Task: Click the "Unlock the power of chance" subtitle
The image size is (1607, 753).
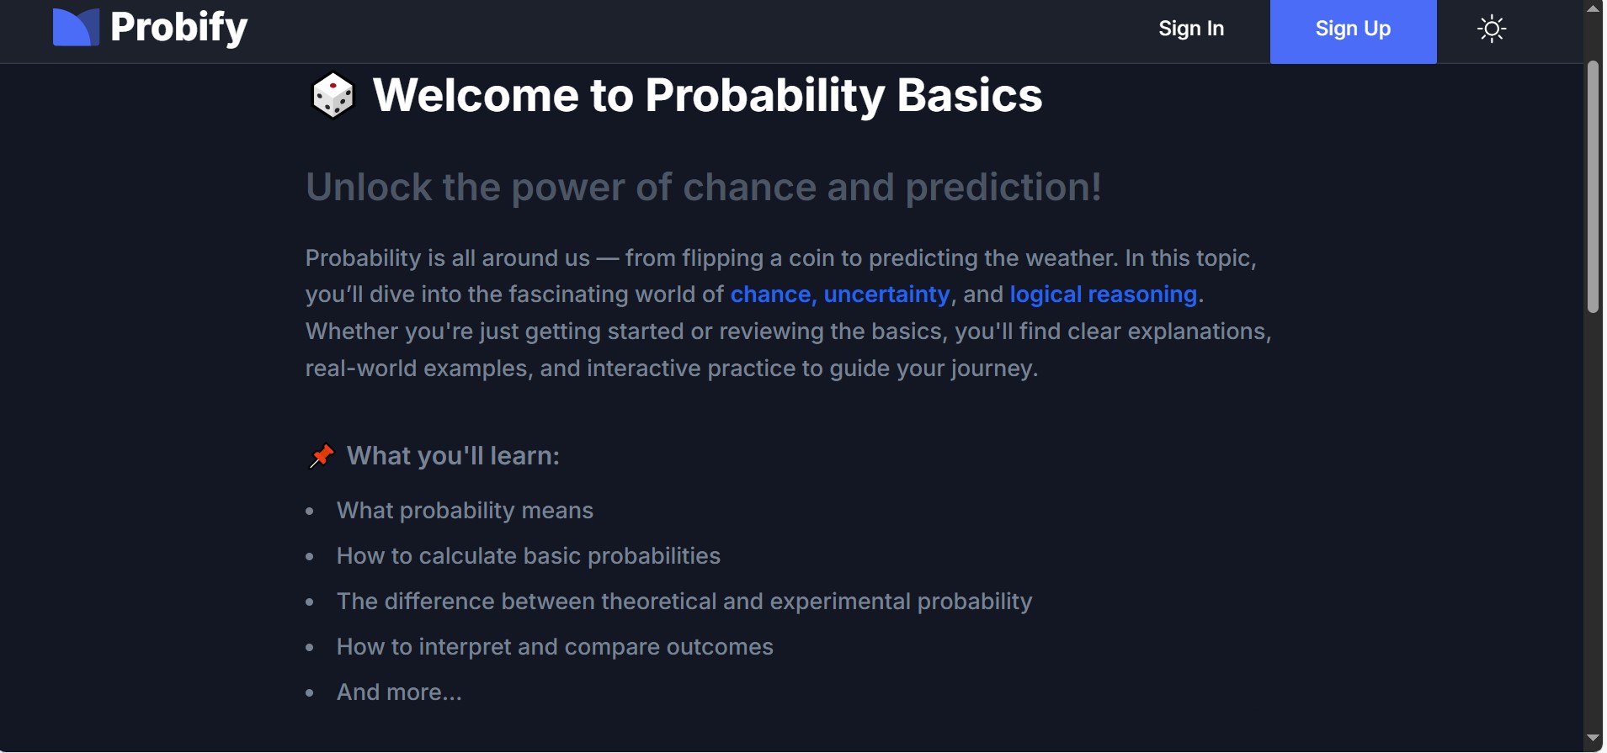Action: (703, 187)
